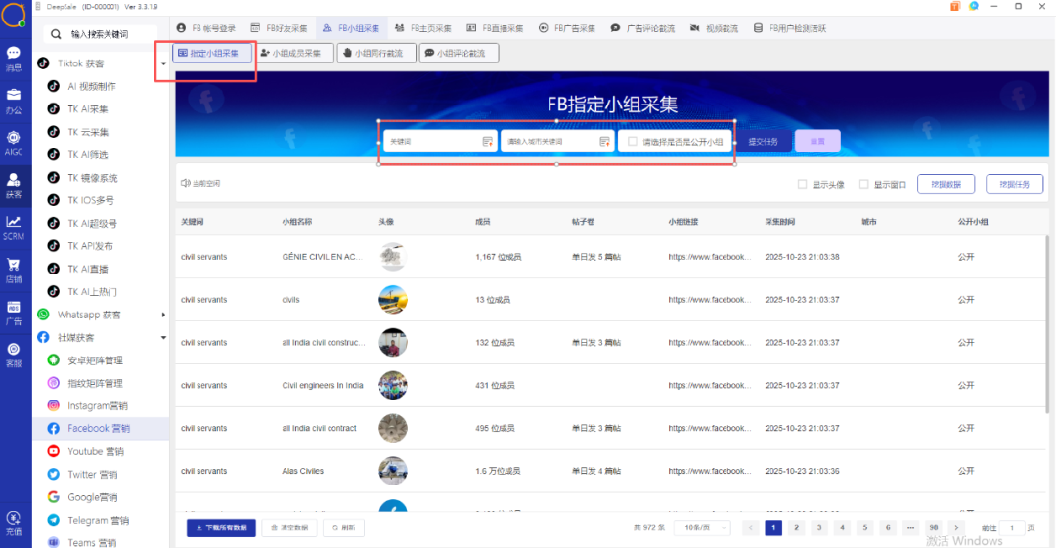Open 安卓矩阵管理 in the sidebar

click(95, 360)
